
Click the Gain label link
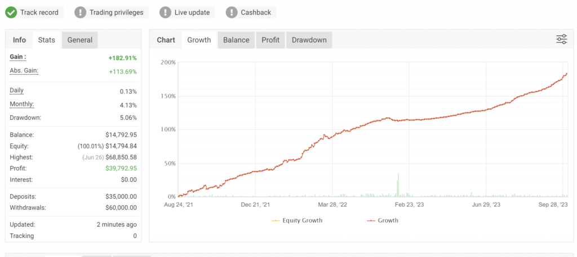[18, 57]
